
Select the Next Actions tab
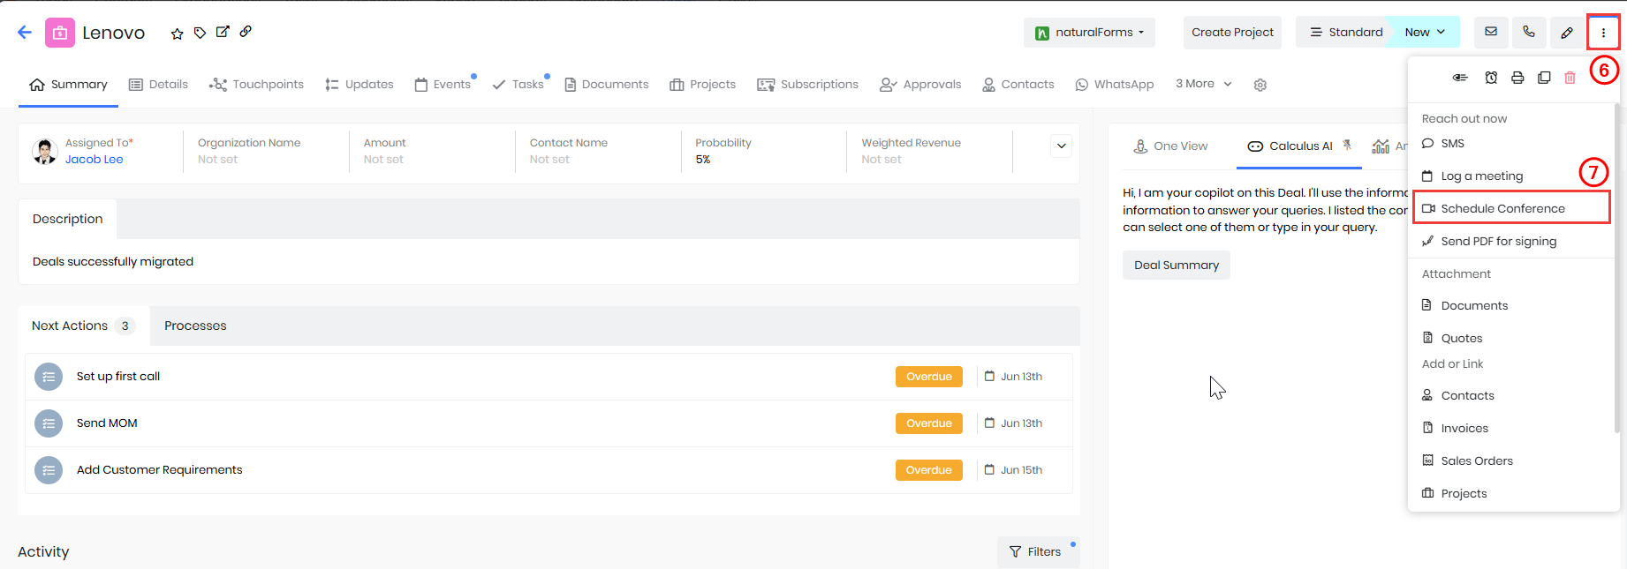(83, 326)
